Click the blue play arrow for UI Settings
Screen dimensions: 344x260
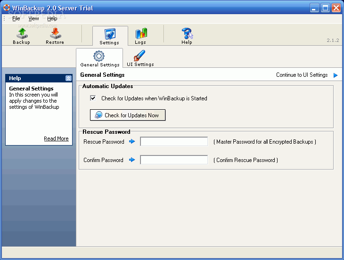336,75
